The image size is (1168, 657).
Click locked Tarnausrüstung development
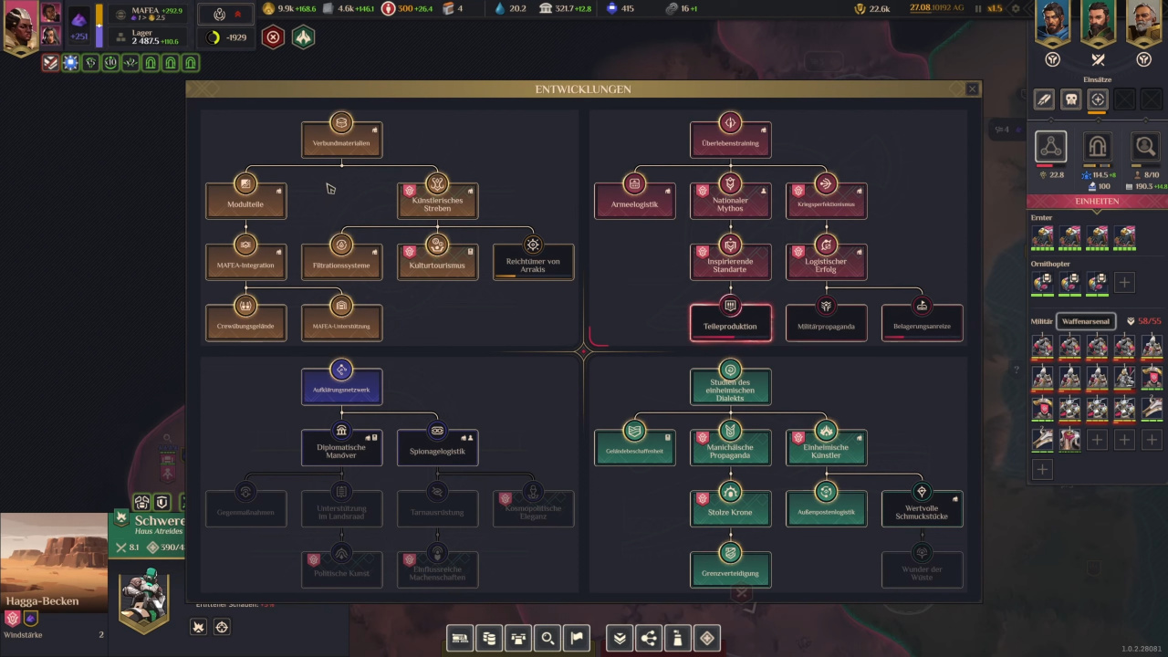pyautogui.click(x=437, y=509)
